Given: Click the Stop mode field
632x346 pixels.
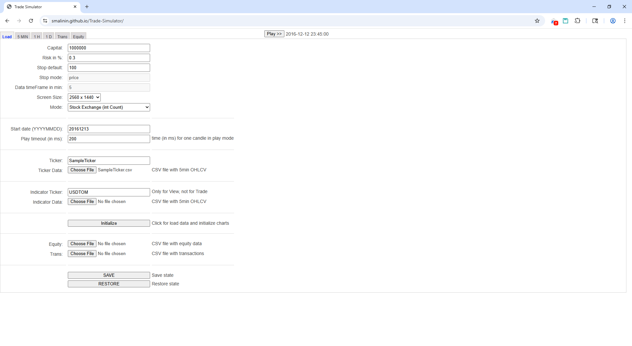Looking at the screenshot, I should pos(109,77).
